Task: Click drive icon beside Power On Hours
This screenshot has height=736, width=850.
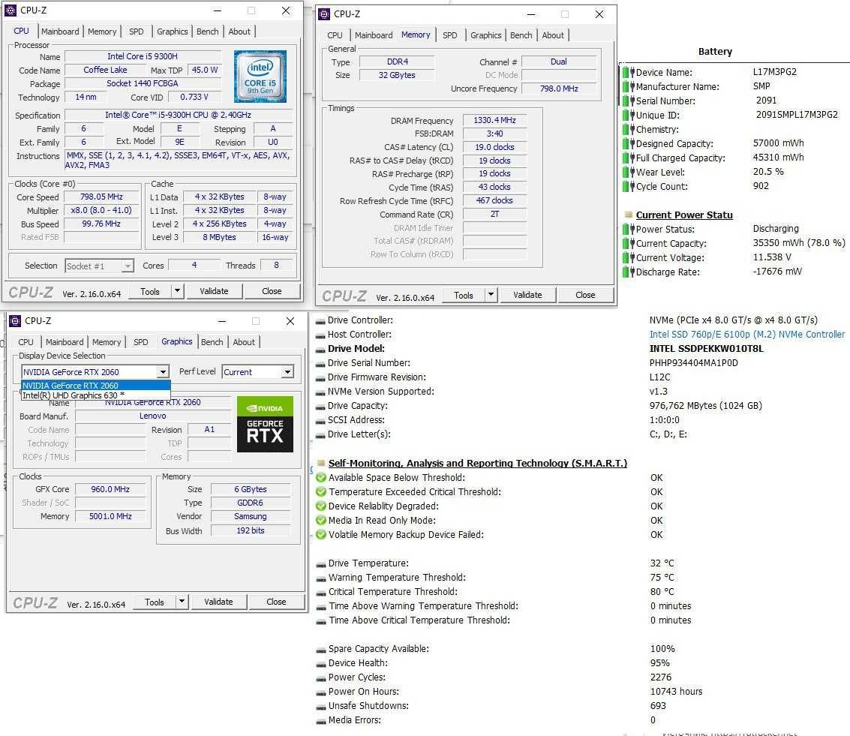Action: tap(321, 692)
